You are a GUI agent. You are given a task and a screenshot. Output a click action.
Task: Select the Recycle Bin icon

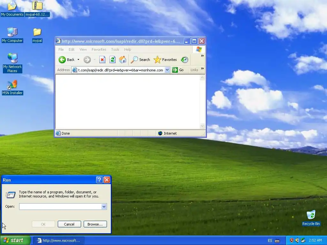(x=311, y=218)
